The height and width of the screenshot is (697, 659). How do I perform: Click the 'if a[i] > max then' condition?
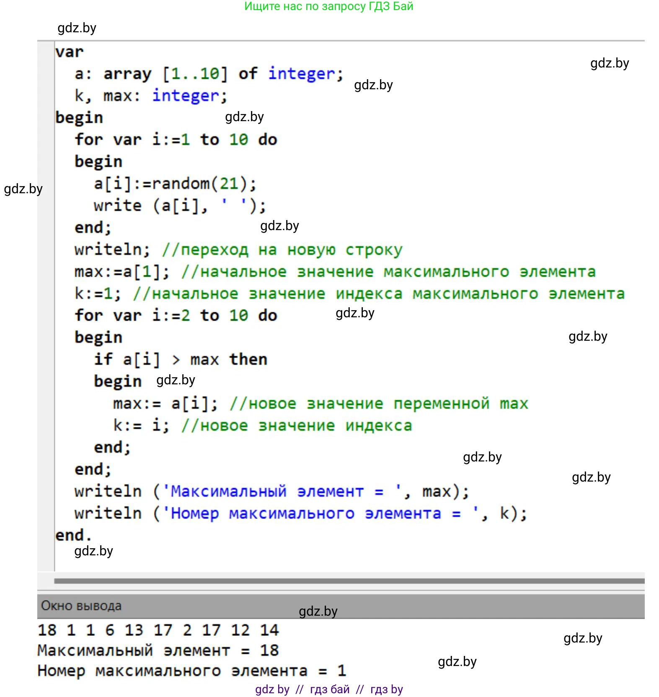181,360
